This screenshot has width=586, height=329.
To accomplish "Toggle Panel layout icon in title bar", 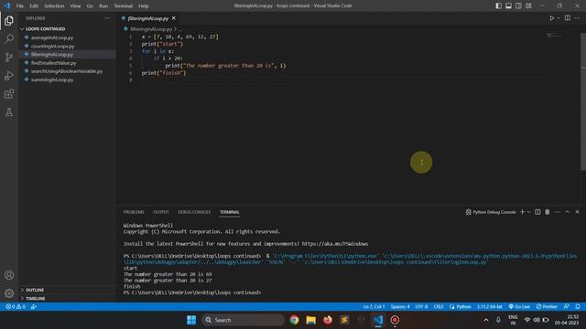I will (509, 5).
